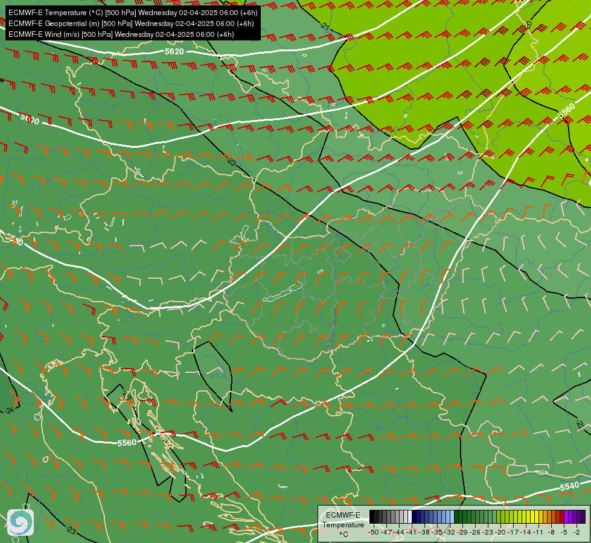This screenshot has width=591, height=543.
Task: Click the -47 tick label in legend
Action: click(x=386, y=532)
